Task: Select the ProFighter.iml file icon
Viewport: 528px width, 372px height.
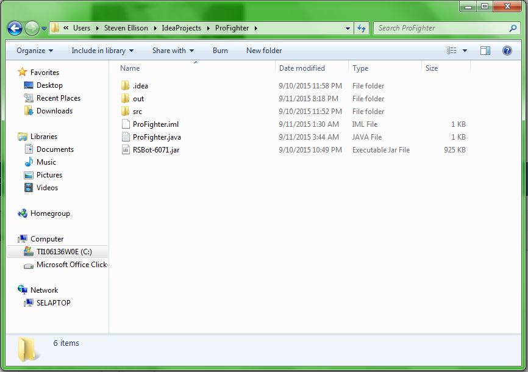Action: 126,124
